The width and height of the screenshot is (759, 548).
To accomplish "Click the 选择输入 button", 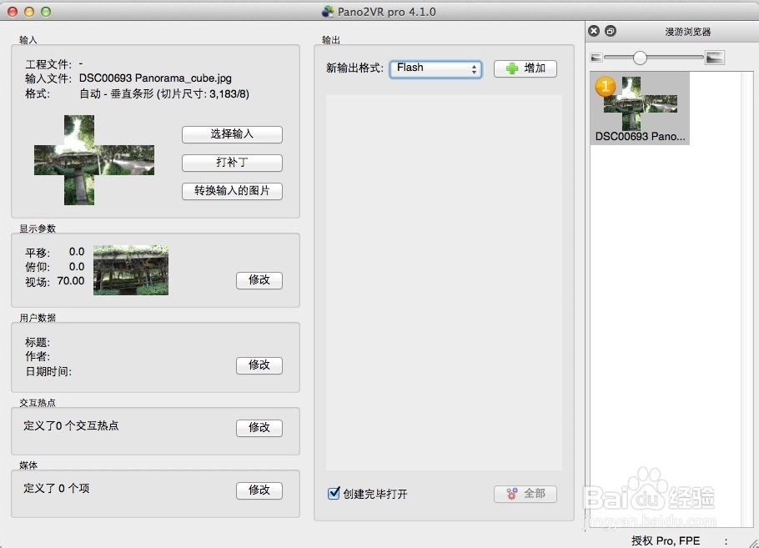I will [231, 134].
